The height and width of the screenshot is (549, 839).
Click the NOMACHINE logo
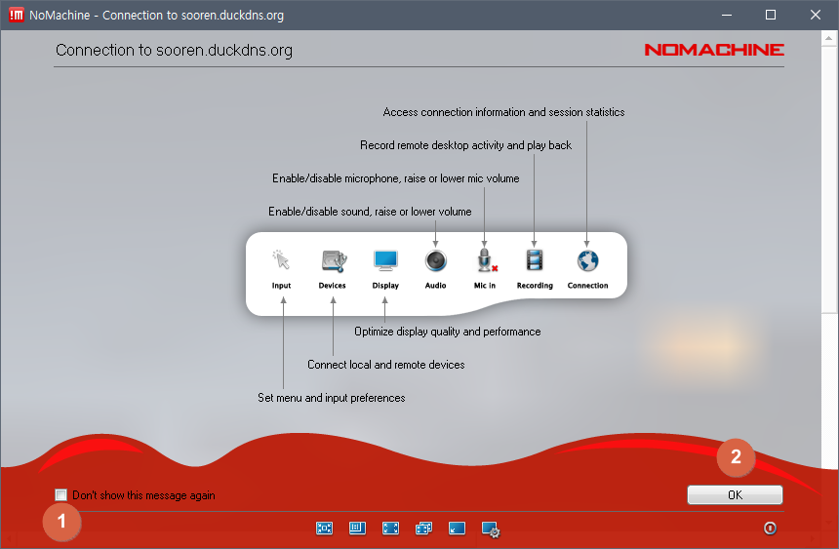[714, 50]
